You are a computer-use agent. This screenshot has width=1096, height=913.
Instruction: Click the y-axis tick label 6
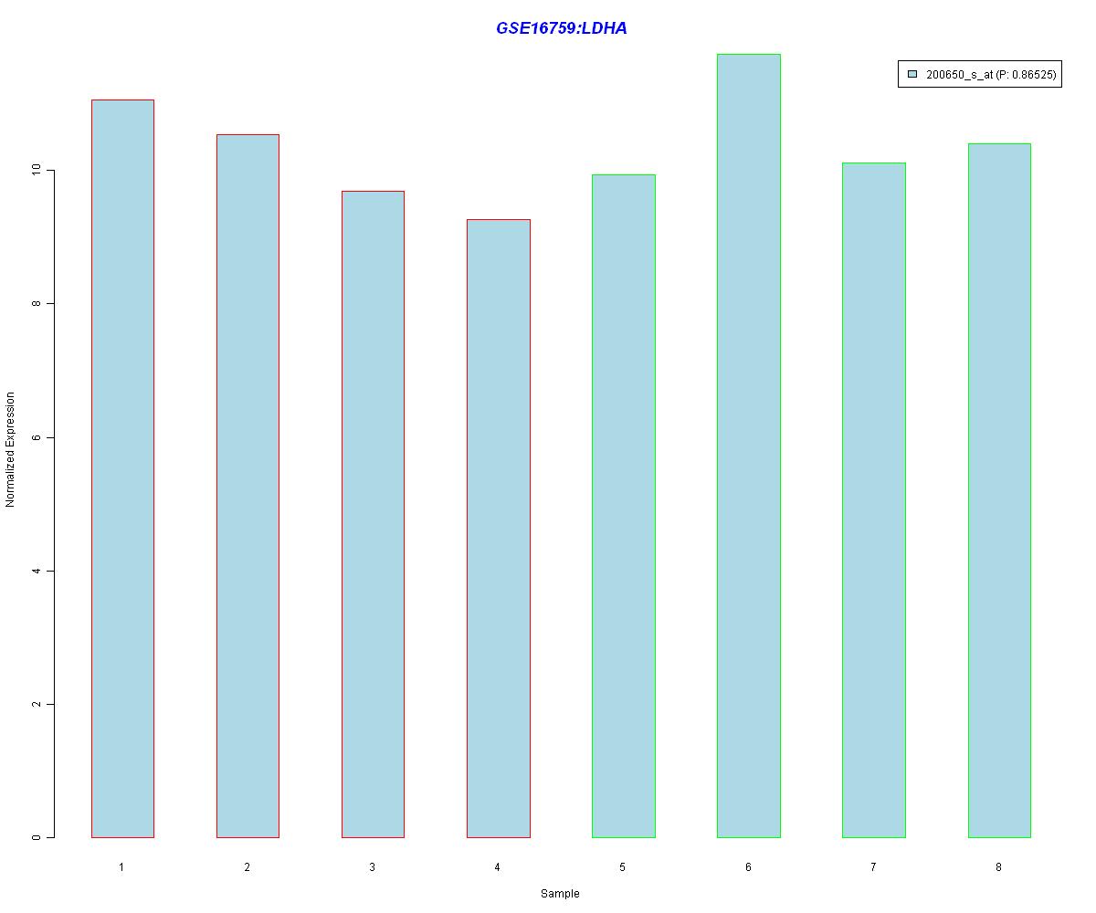click(x=37, y=438)
